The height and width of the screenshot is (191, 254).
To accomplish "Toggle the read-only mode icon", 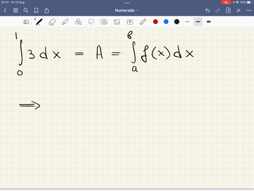I will [x=26, y=22].
